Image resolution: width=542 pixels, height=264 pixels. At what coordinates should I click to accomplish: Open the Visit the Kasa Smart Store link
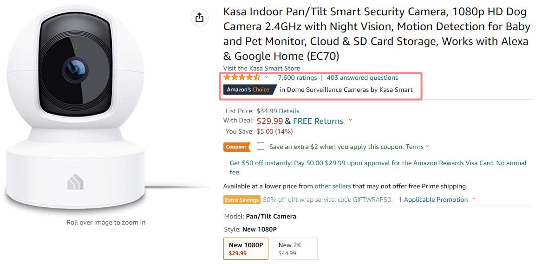pyautogui.click(x=261, y=68)
